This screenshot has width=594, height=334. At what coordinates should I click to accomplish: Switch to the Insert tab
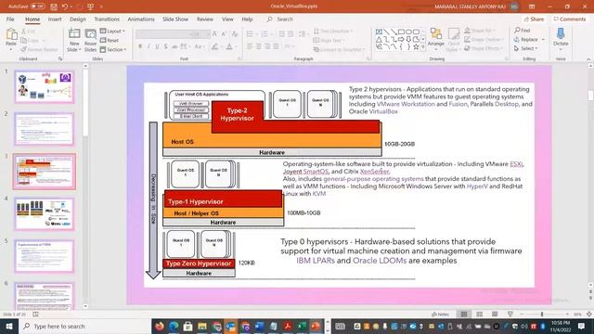(x=55, y=19)
